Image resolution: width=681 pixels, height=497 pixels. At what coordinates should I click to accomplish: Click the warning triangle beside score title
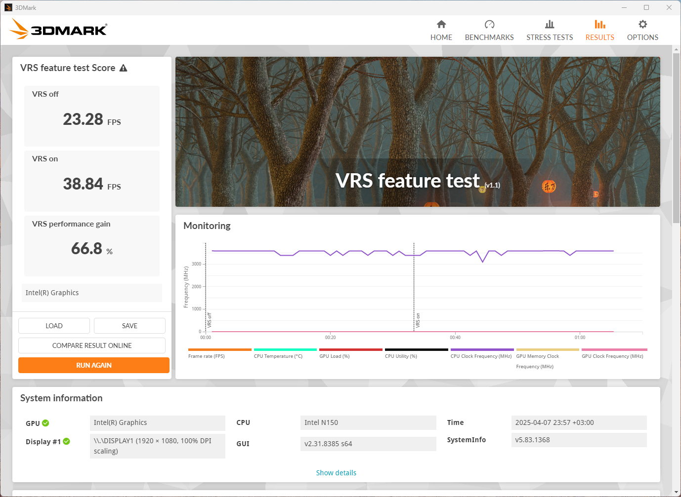(x=124, y=68)
